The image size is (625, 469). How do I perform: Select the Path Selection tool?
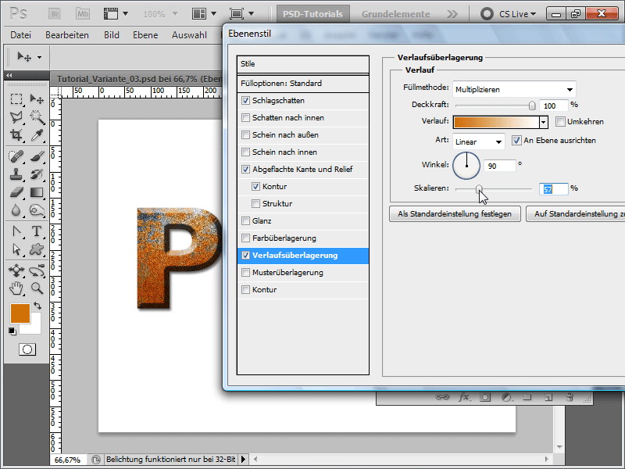pos(16,249)
